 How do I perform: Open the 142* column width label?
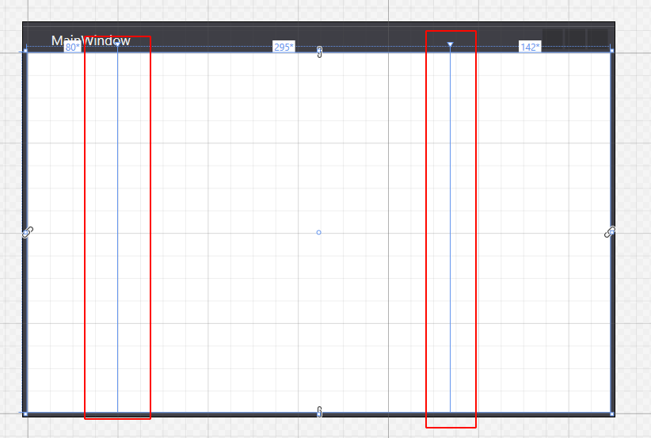click(530, 47)
